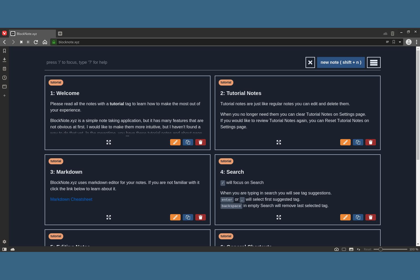Go forward to the next page
This screenshot has width=420, height=280.
pyautogui.click(x=13, y=42)
